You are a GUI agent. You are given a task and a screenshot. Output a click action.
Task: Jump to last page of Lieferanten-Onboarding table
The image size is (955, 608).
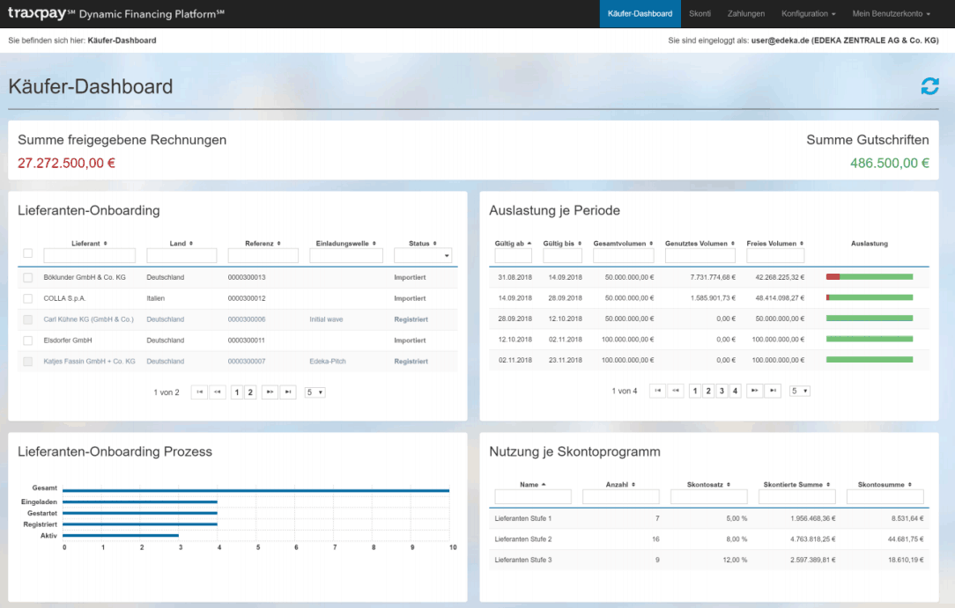288,392
